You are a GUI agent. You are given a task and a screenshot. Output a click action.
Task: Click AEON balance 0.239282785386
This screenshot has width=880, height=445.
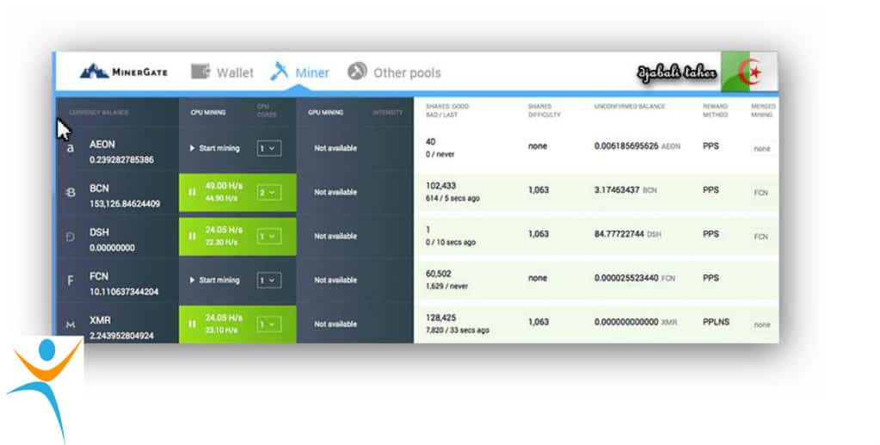(121, 160)
